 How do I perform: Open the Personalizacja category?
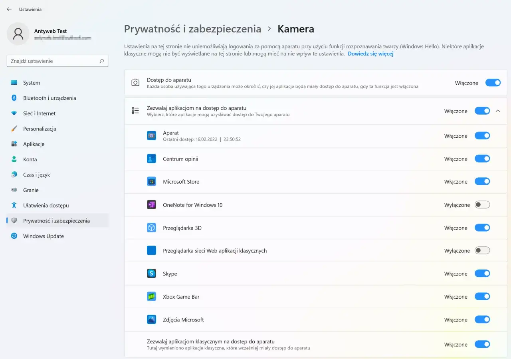tap(57, 129)
